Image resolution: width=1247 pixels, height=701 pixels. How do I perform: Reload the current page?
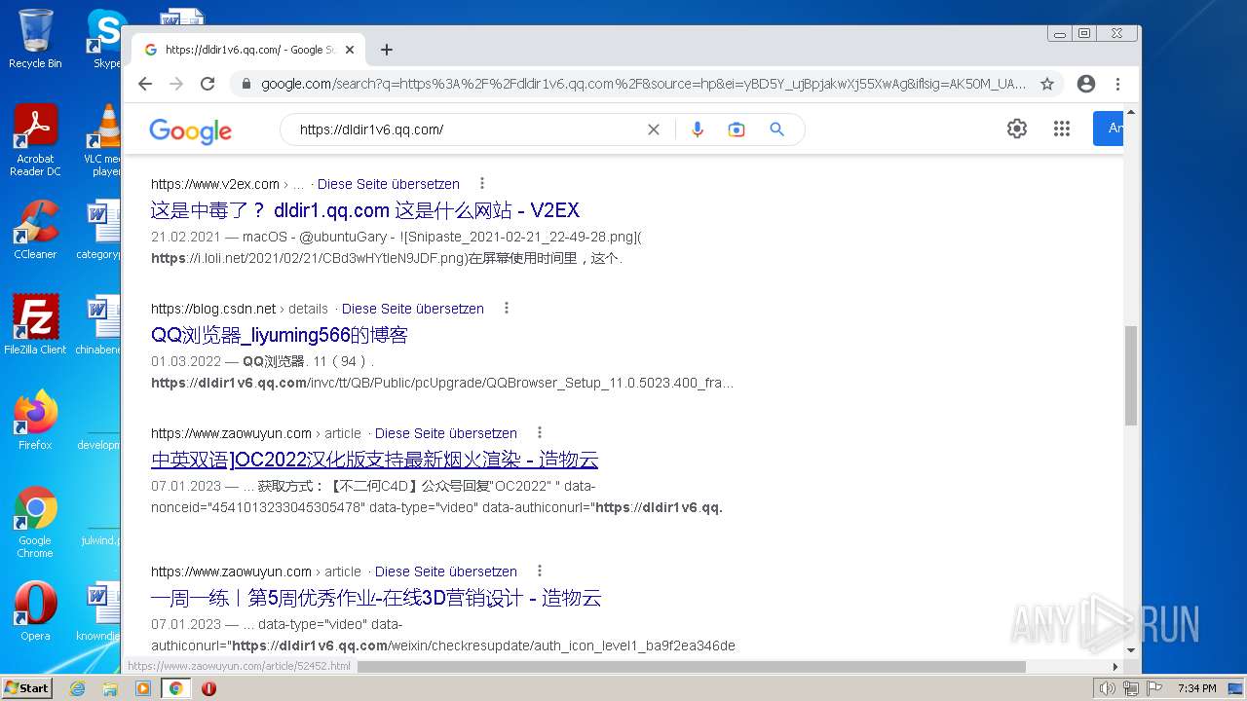208,84
